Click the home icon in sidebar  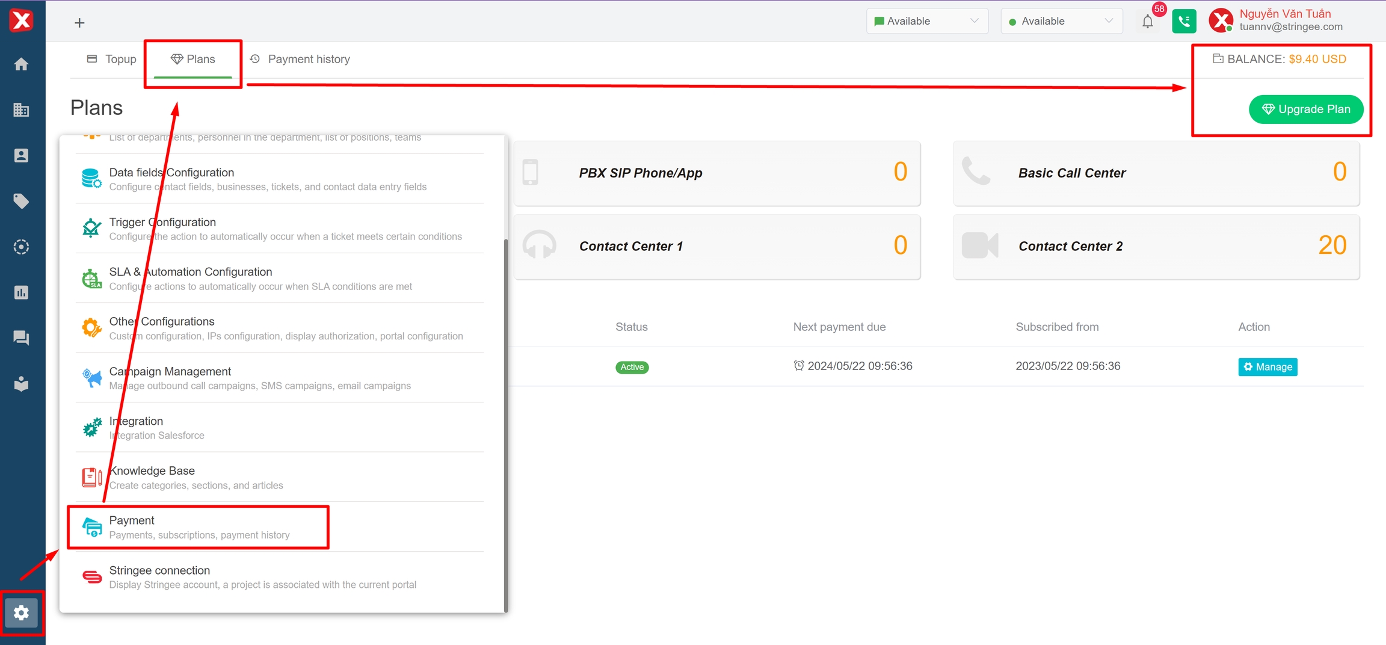(22, 64)
